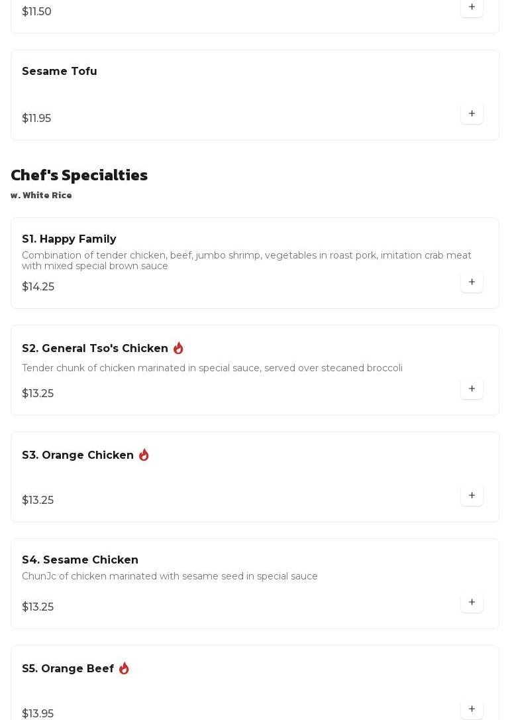Open the S1. Happy Family item title
The image size is (510, 720).
69,239
